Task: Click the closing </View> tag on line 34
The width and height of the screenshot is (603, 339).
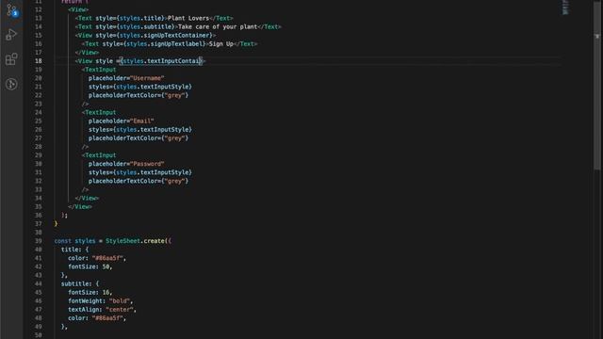Action: coord(87,199)
